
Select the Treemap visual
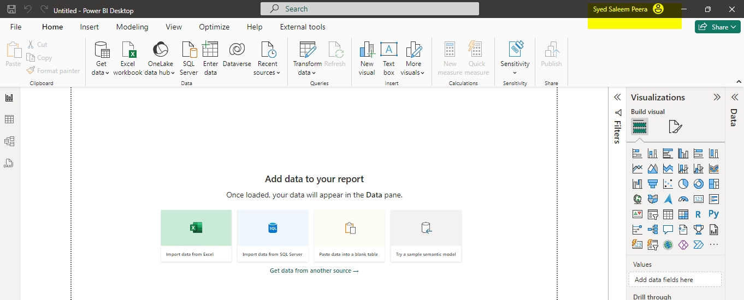pos(713,184)
